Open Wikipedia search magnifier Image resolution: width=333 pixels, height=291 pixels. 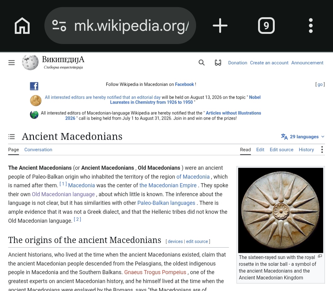pos(202,62)
